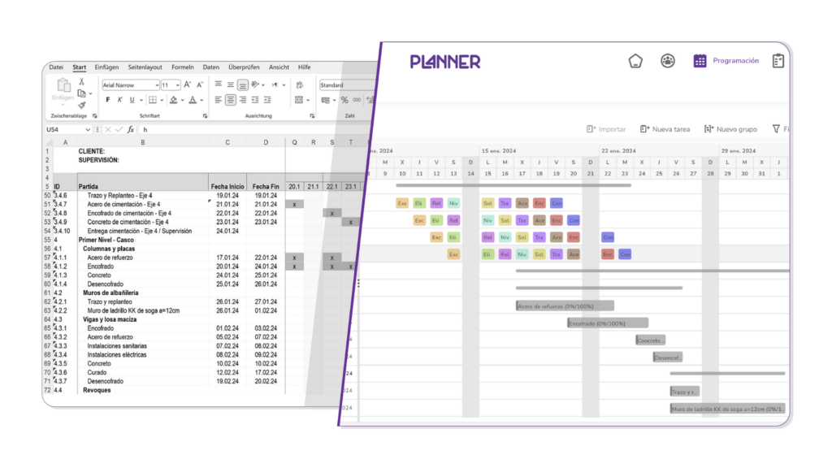Open Programación calendar view in Planner

point(726,61)
